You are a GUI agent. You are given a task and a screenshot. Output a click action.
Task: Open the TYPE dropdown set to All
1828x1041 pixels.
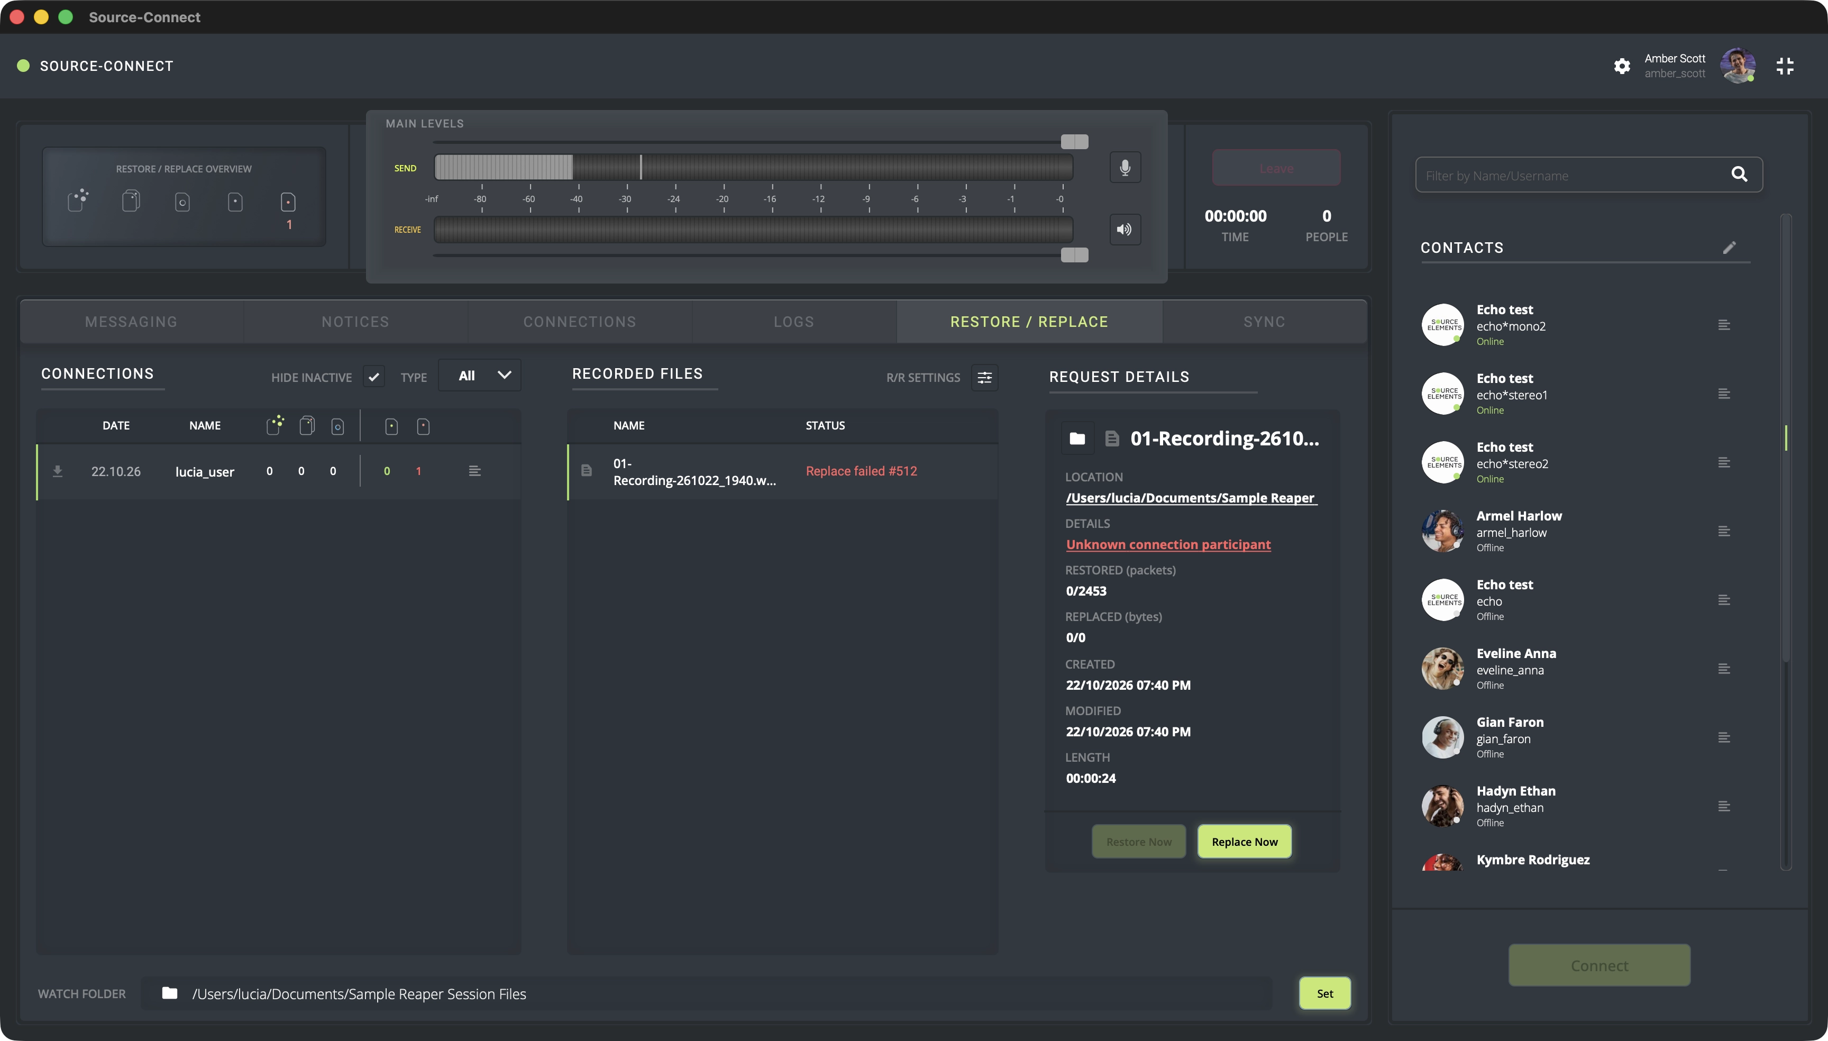click(480, 376)
